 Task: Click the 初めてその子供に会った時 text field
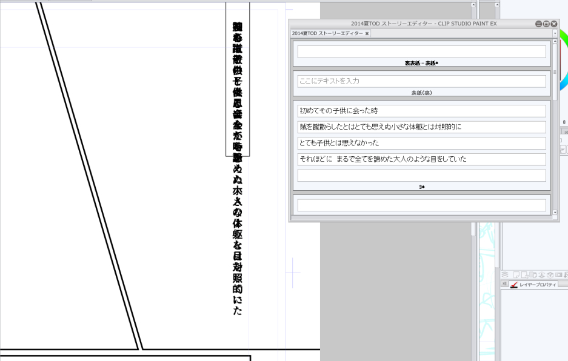[422, 111]
